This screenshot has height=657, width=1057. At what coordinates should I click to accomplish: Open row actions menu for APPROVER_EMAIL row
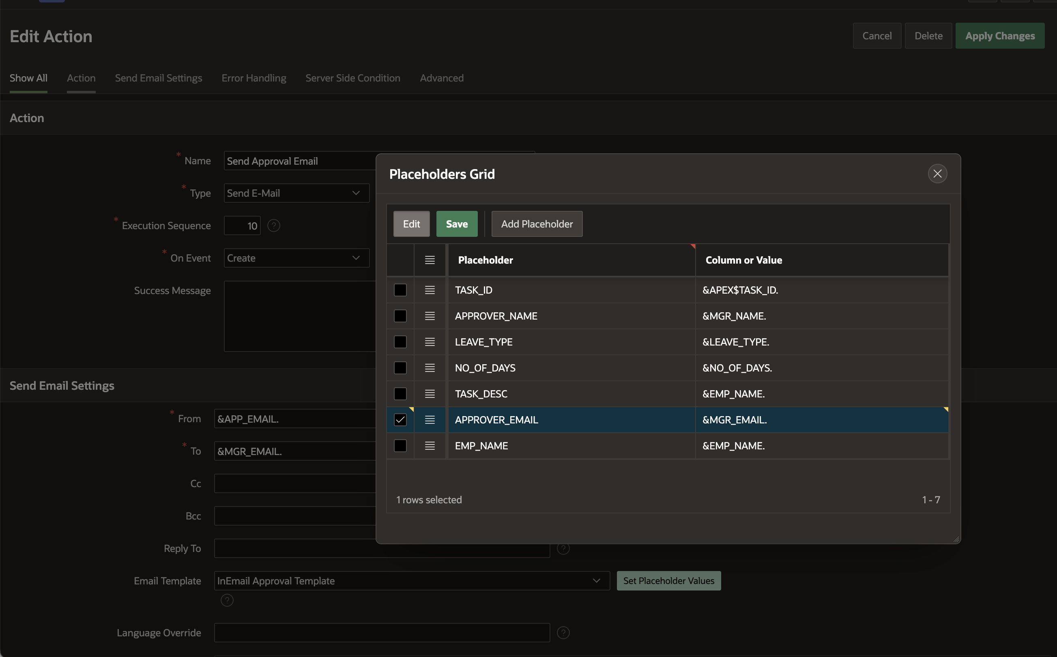coord(429,420)
